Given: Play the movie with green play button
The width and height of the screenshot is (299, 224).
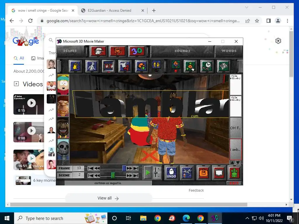Looking at the screenshot, I should pos(147,173).
